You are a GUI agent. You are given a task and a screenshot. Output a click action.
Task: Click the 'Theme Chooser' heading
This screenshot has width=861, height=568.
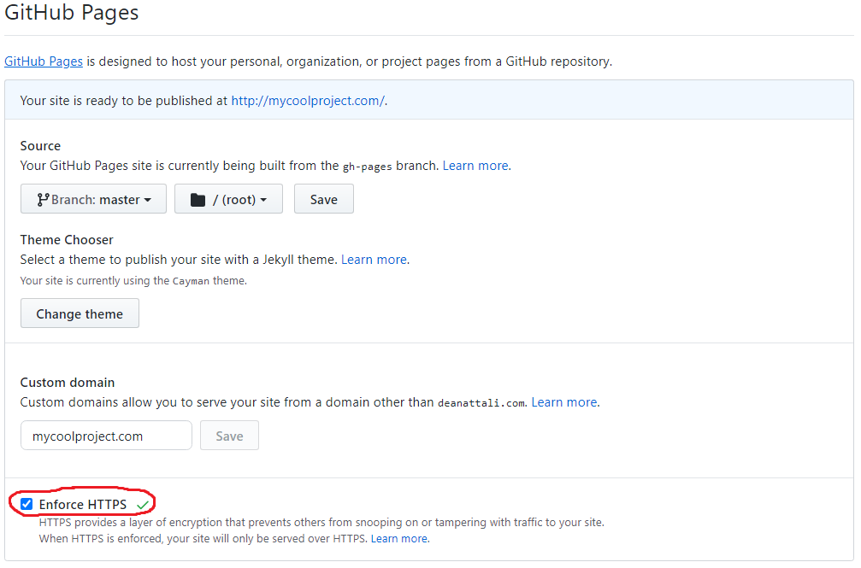(x=67, y=240)
